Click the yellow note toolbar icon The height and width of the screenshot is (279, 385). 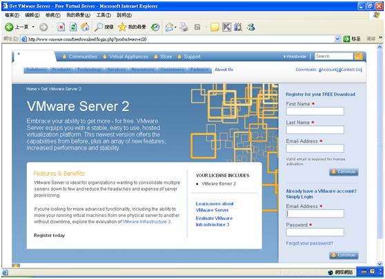215,27
